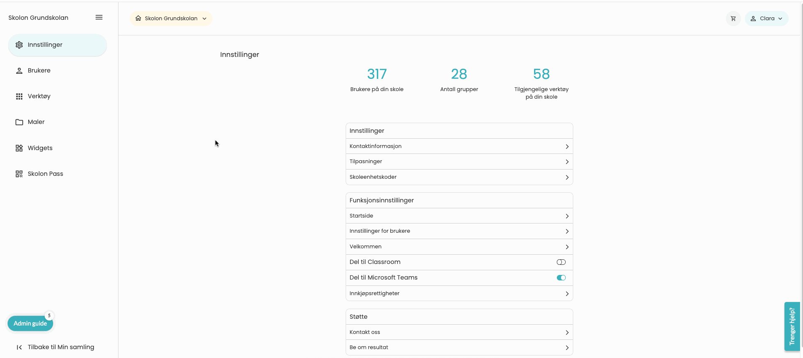The width and height of the screenshot is (803, 358).
Task: Disable the Del til Microsoft Teams toggle
Action: [x=561, y=278]
